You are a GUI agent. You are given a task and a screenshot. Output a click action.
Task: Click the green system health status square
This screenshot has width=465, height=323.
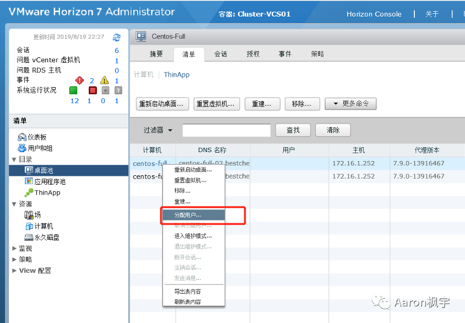(x=73, y=90)
